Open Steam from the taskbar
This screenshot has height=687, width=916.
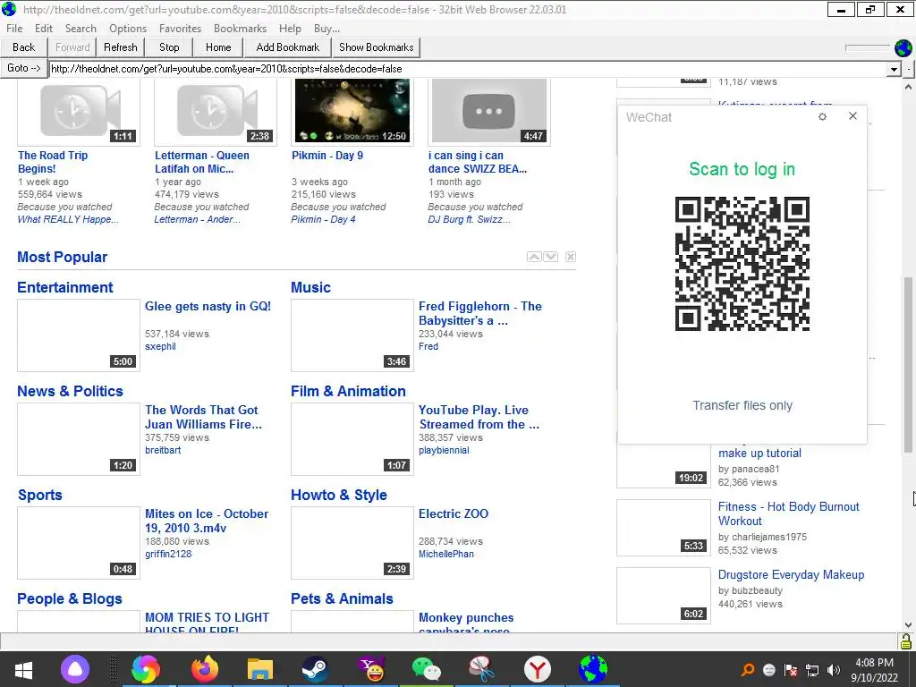pyautogui.click(x=316, y=669)
